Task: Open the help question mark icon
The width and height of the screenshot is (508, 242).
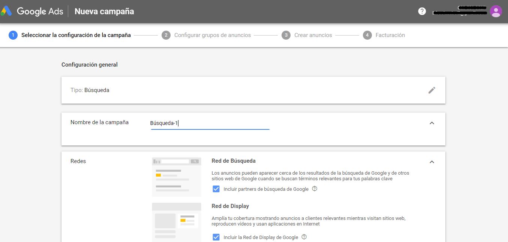Action: click(422, 11)
